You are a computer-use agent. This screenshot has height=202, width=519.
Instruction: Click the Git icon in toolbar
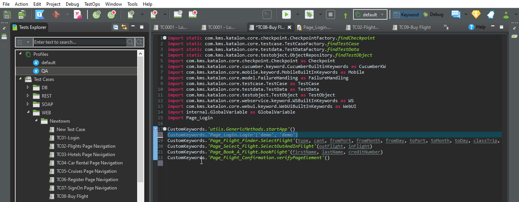coord(56,14)
